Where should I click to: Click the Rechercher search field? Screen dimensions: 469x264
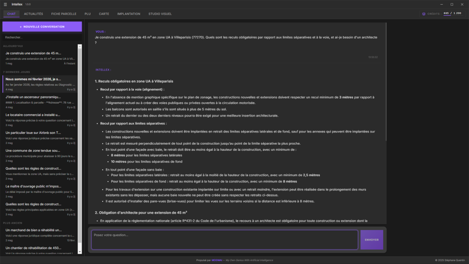coord(42,37)
